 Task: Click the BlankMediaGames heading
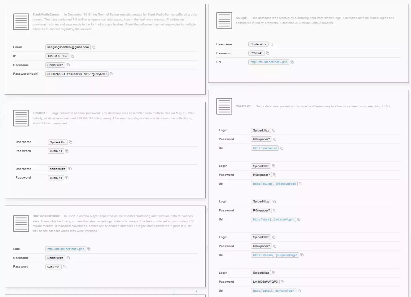pos(46,15)
